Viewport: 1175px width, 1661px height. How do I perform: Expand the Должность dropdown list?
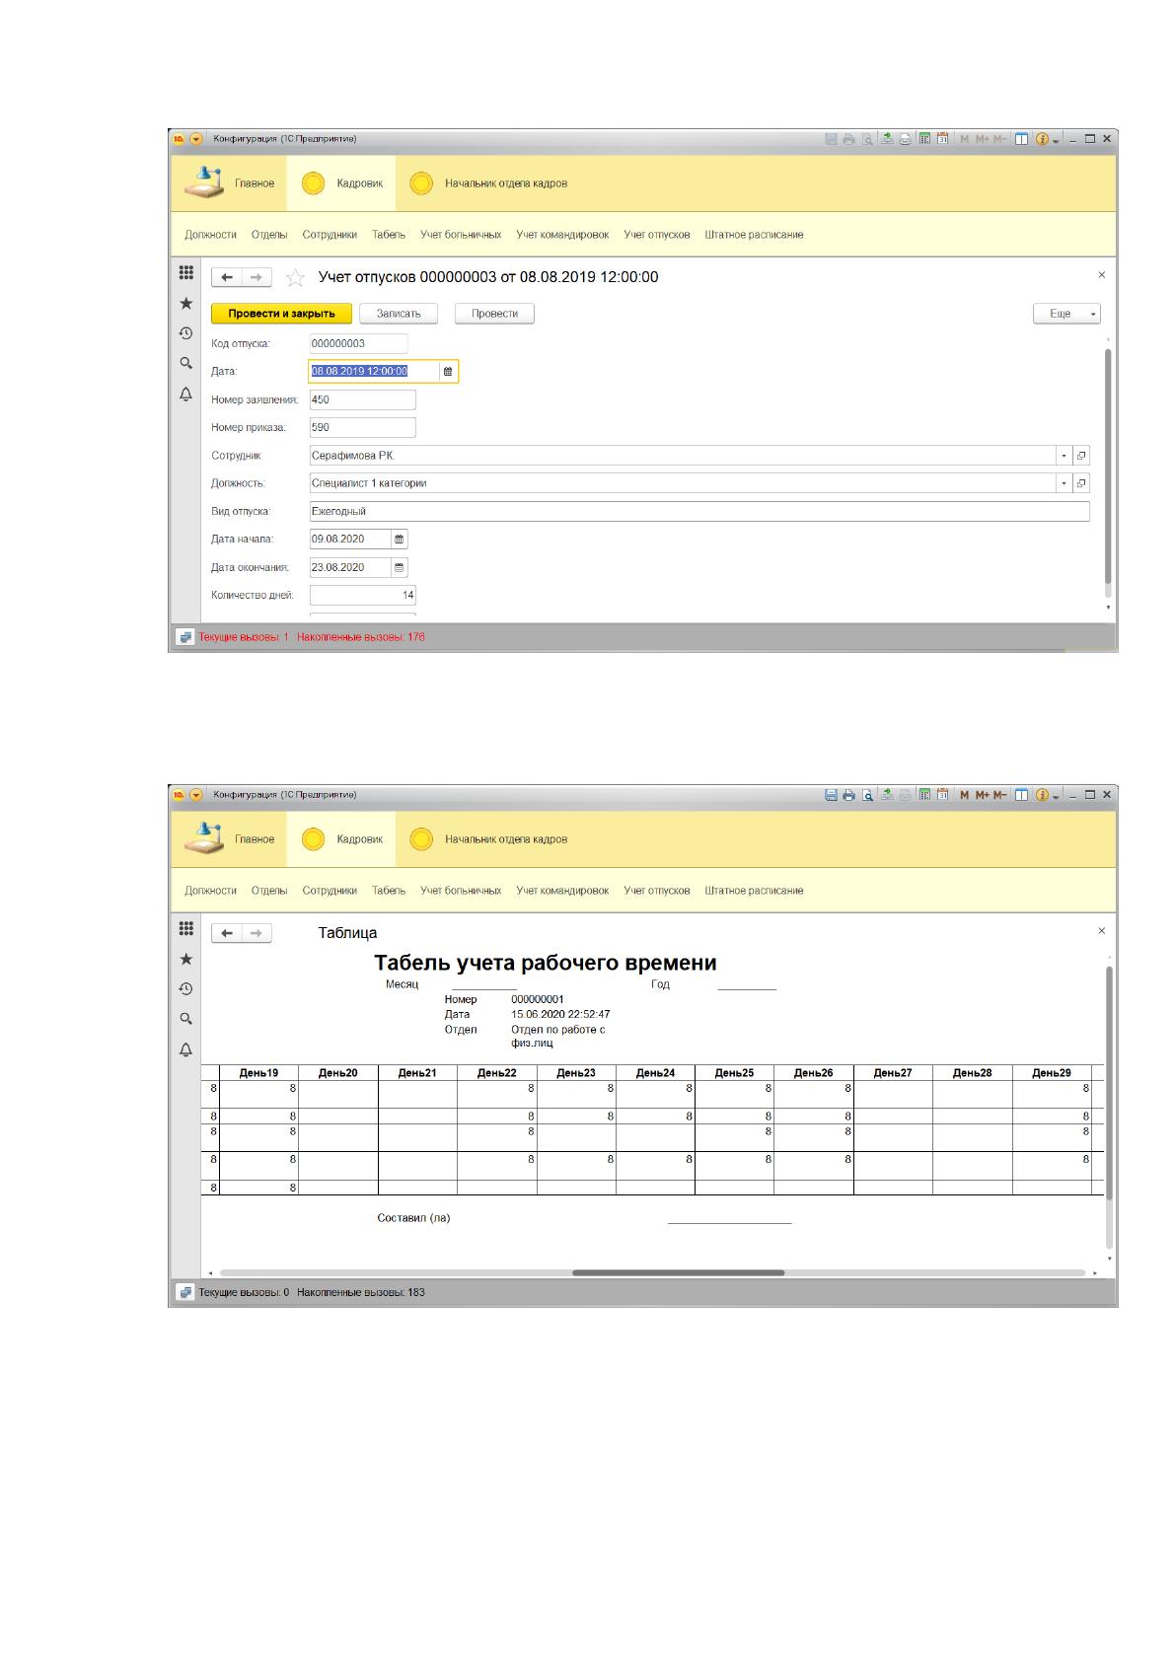pos(1064,483)
